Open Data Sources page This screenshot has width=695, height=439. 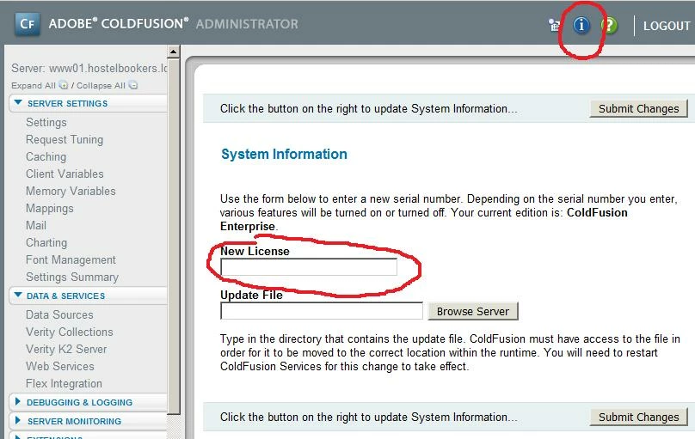tap(59, 314)
